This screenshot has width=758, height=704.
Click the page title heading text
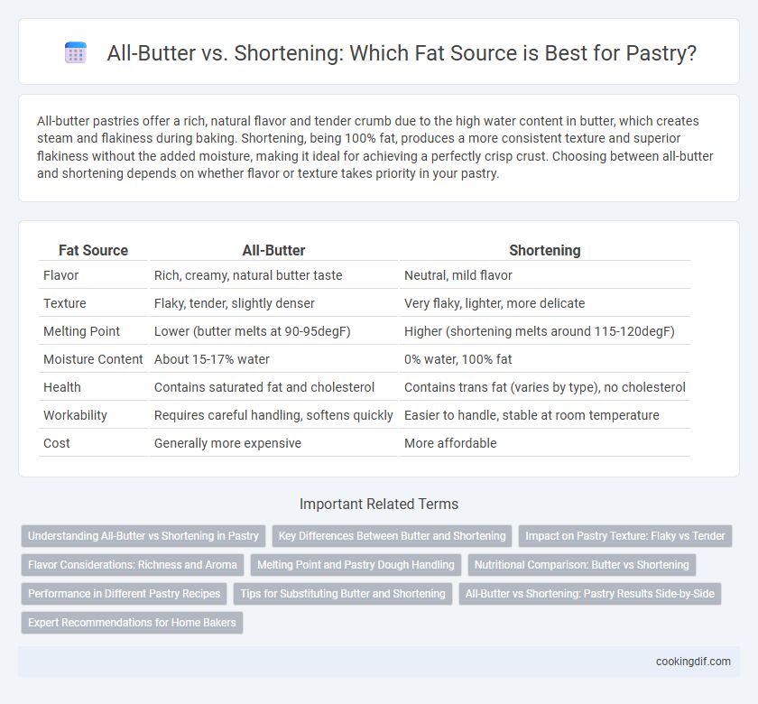coord(402,52)
